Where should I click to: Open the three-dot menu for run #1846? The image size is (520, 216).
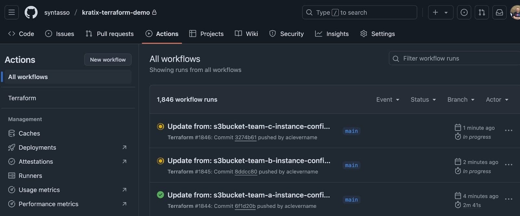(x=509, y=130)
